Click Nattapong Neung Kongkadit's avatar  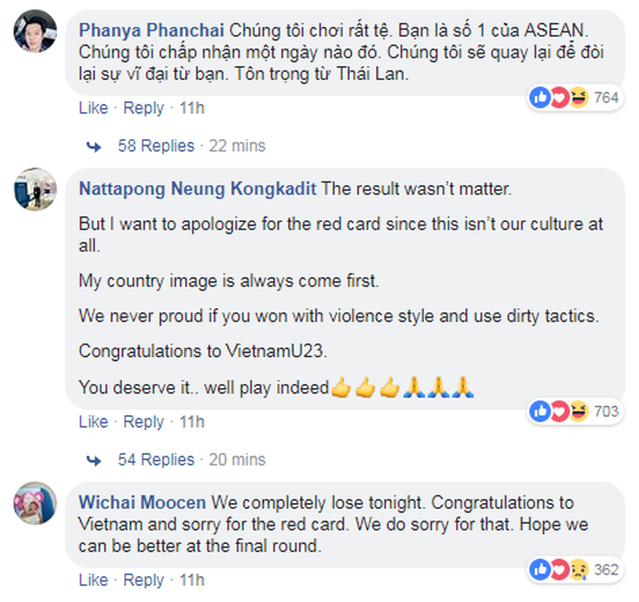(x=35, y=189)
